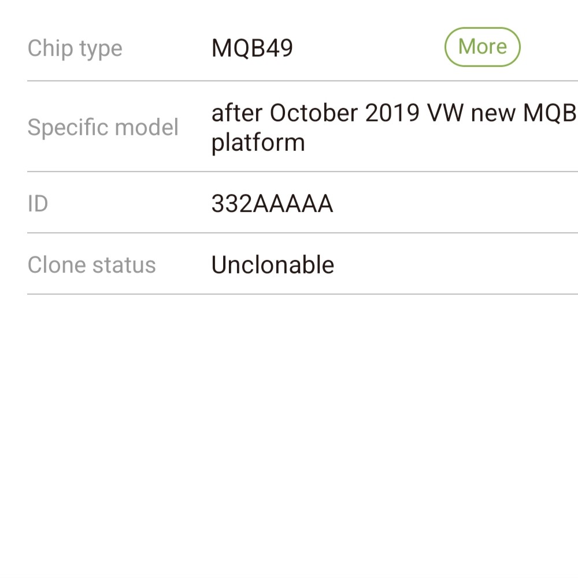Click the word Clone in Clone status

tap(56, 265)
